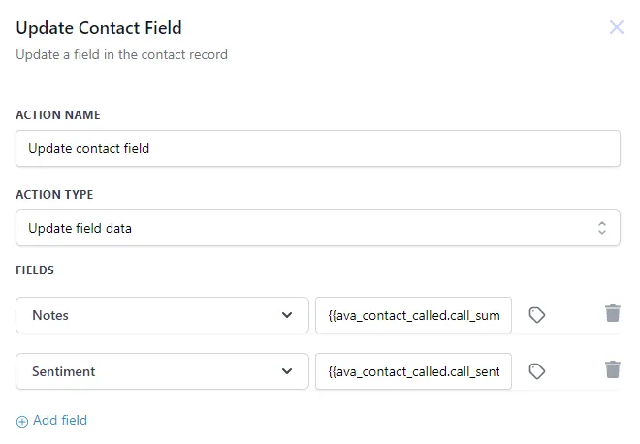This screenshot has width=640, height=444.
Task: Click the Sentiment value field with call_sent
Action: pyautogui.click(x=413, y=371)
